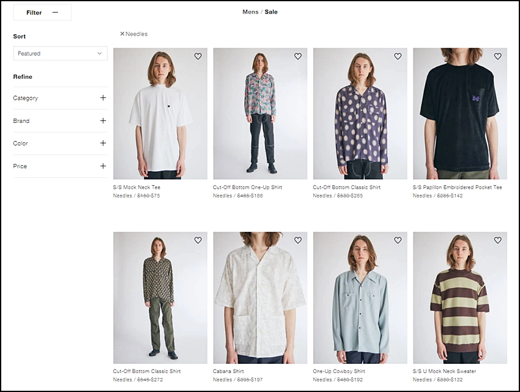View the striped S/S U Mock Neck Sweater photo
520x392 pixels.
(460, 298)
